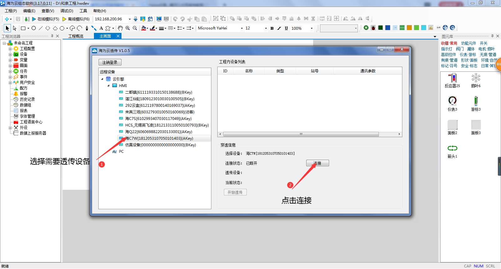Click the zoom in magnifier

[128, 28]
